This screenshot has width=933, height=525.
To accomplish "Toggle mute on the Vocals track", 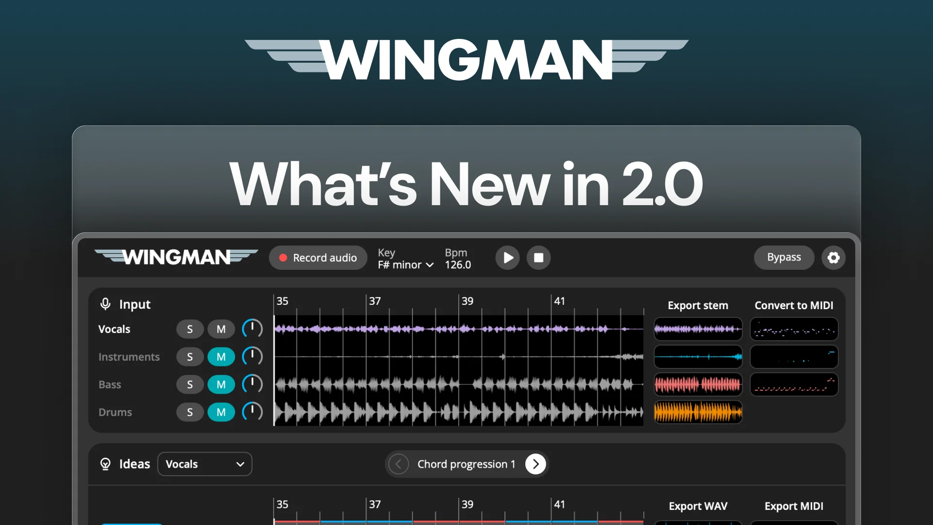I will coord(221,329).
